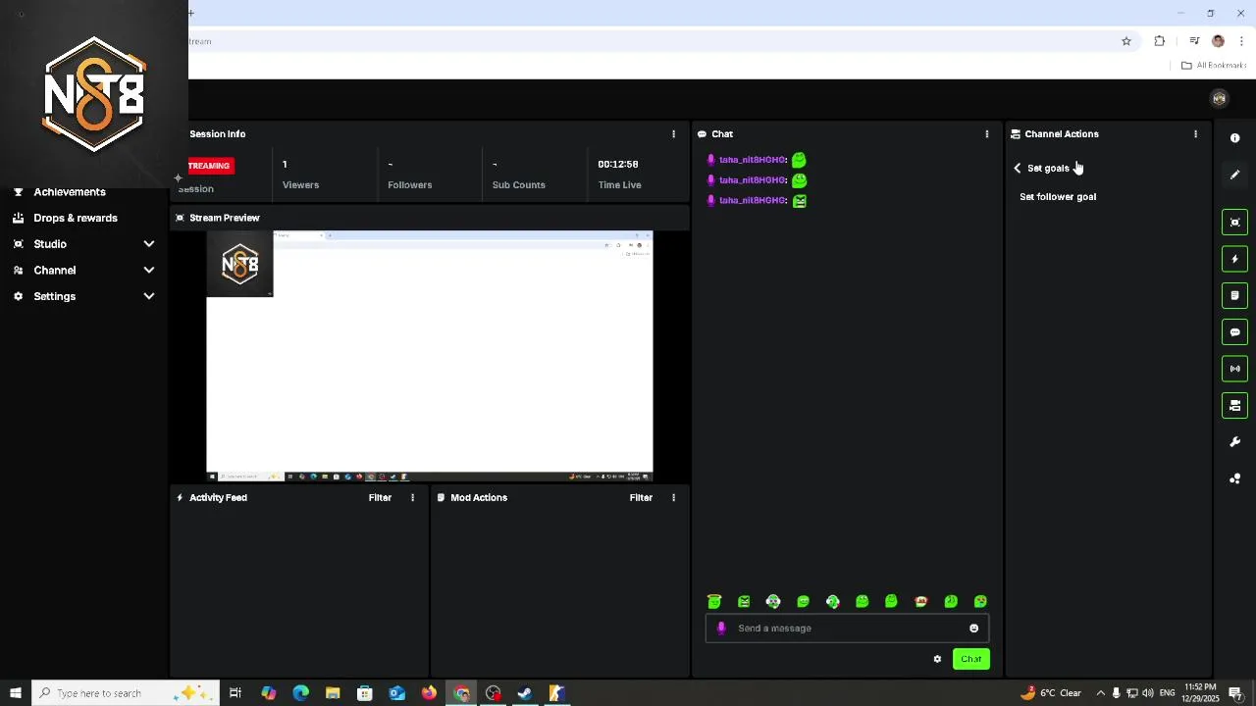Toggle the lightning bolt Activity Feed panel button
Screen dimensions: 1256x706
click(1235, 259)
